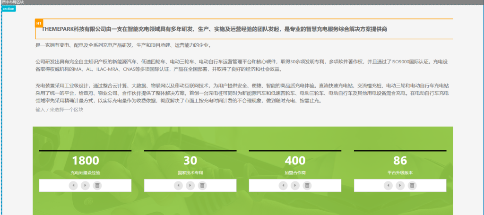
Task: Move the 1800 counter block right
Action: 85,185
